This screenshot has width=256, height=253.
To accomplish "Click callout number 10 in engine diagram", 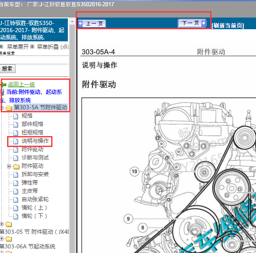I will [x=134, y=172].
